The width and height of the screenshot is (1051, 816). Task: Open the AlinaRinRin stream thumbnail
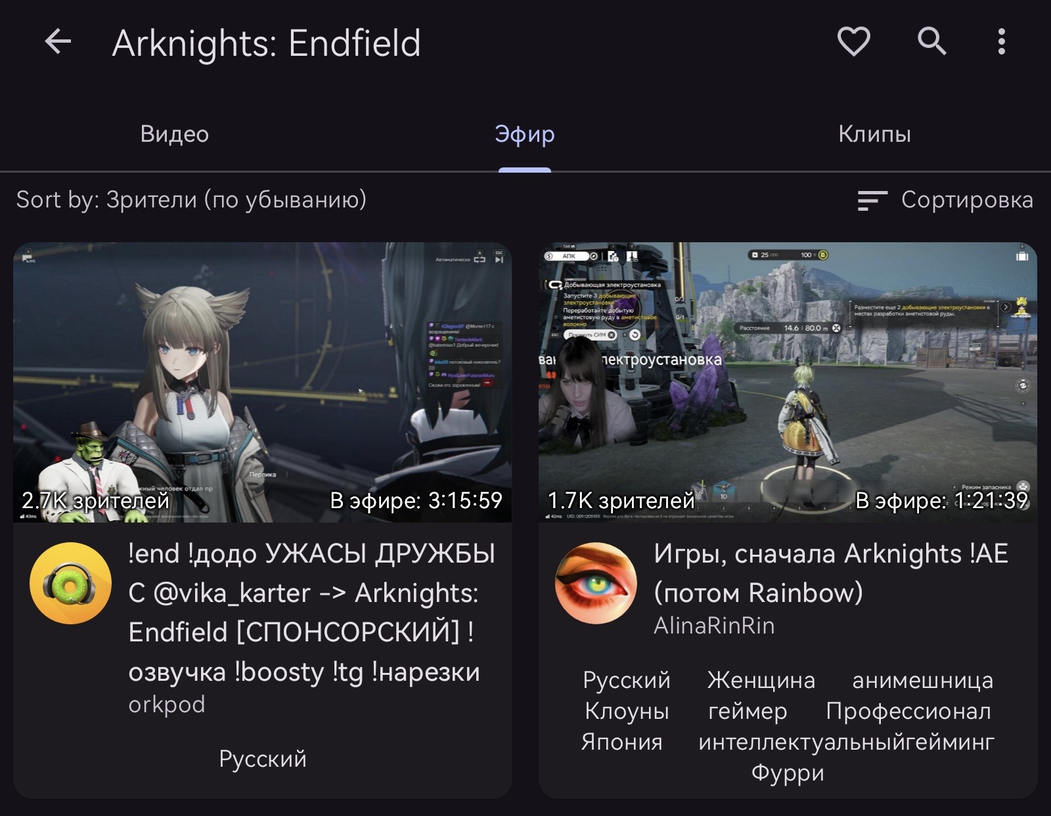788,382
